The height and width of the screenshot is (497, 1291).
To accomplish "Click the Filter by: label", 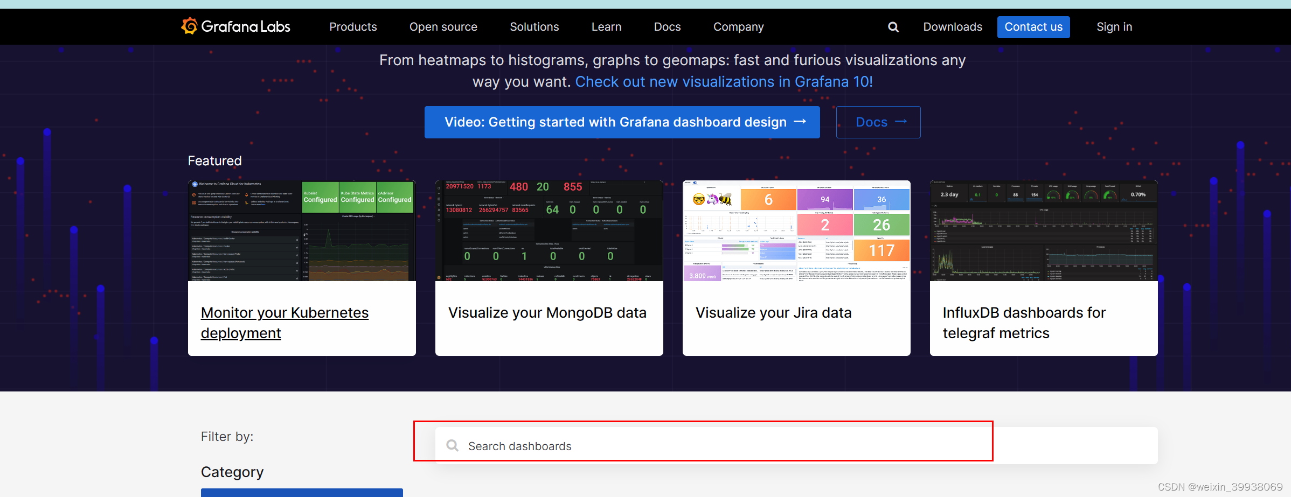I will click(x=227, y=437).
